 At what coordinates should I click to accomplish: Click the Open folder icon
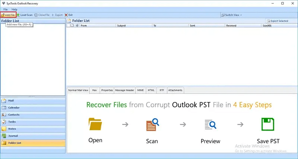pyautogui.click(x=95, y=124)
